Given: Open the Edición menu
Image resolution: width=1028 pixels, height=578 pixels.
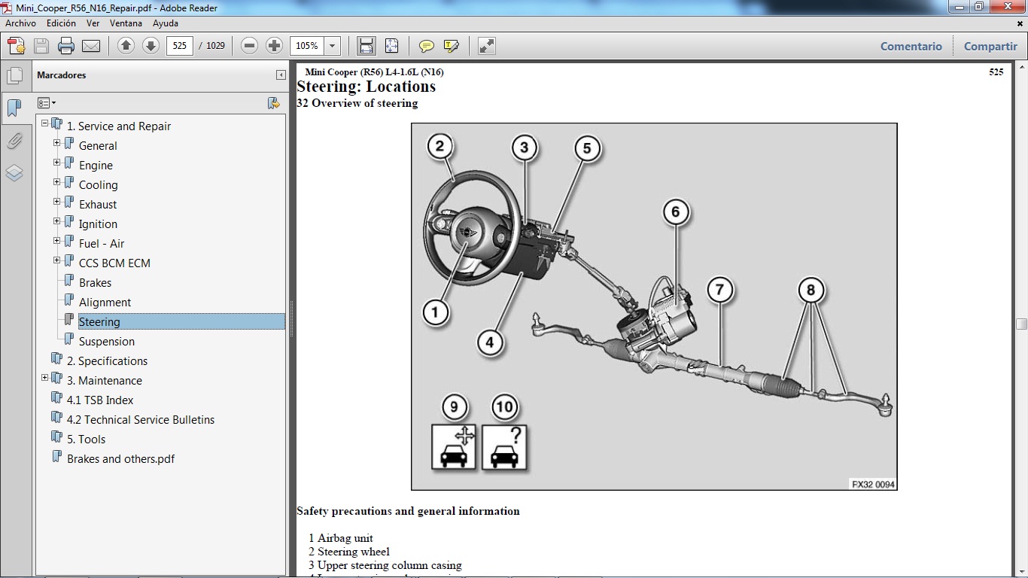Looking at the screenshot, I should tap(61, 23).
